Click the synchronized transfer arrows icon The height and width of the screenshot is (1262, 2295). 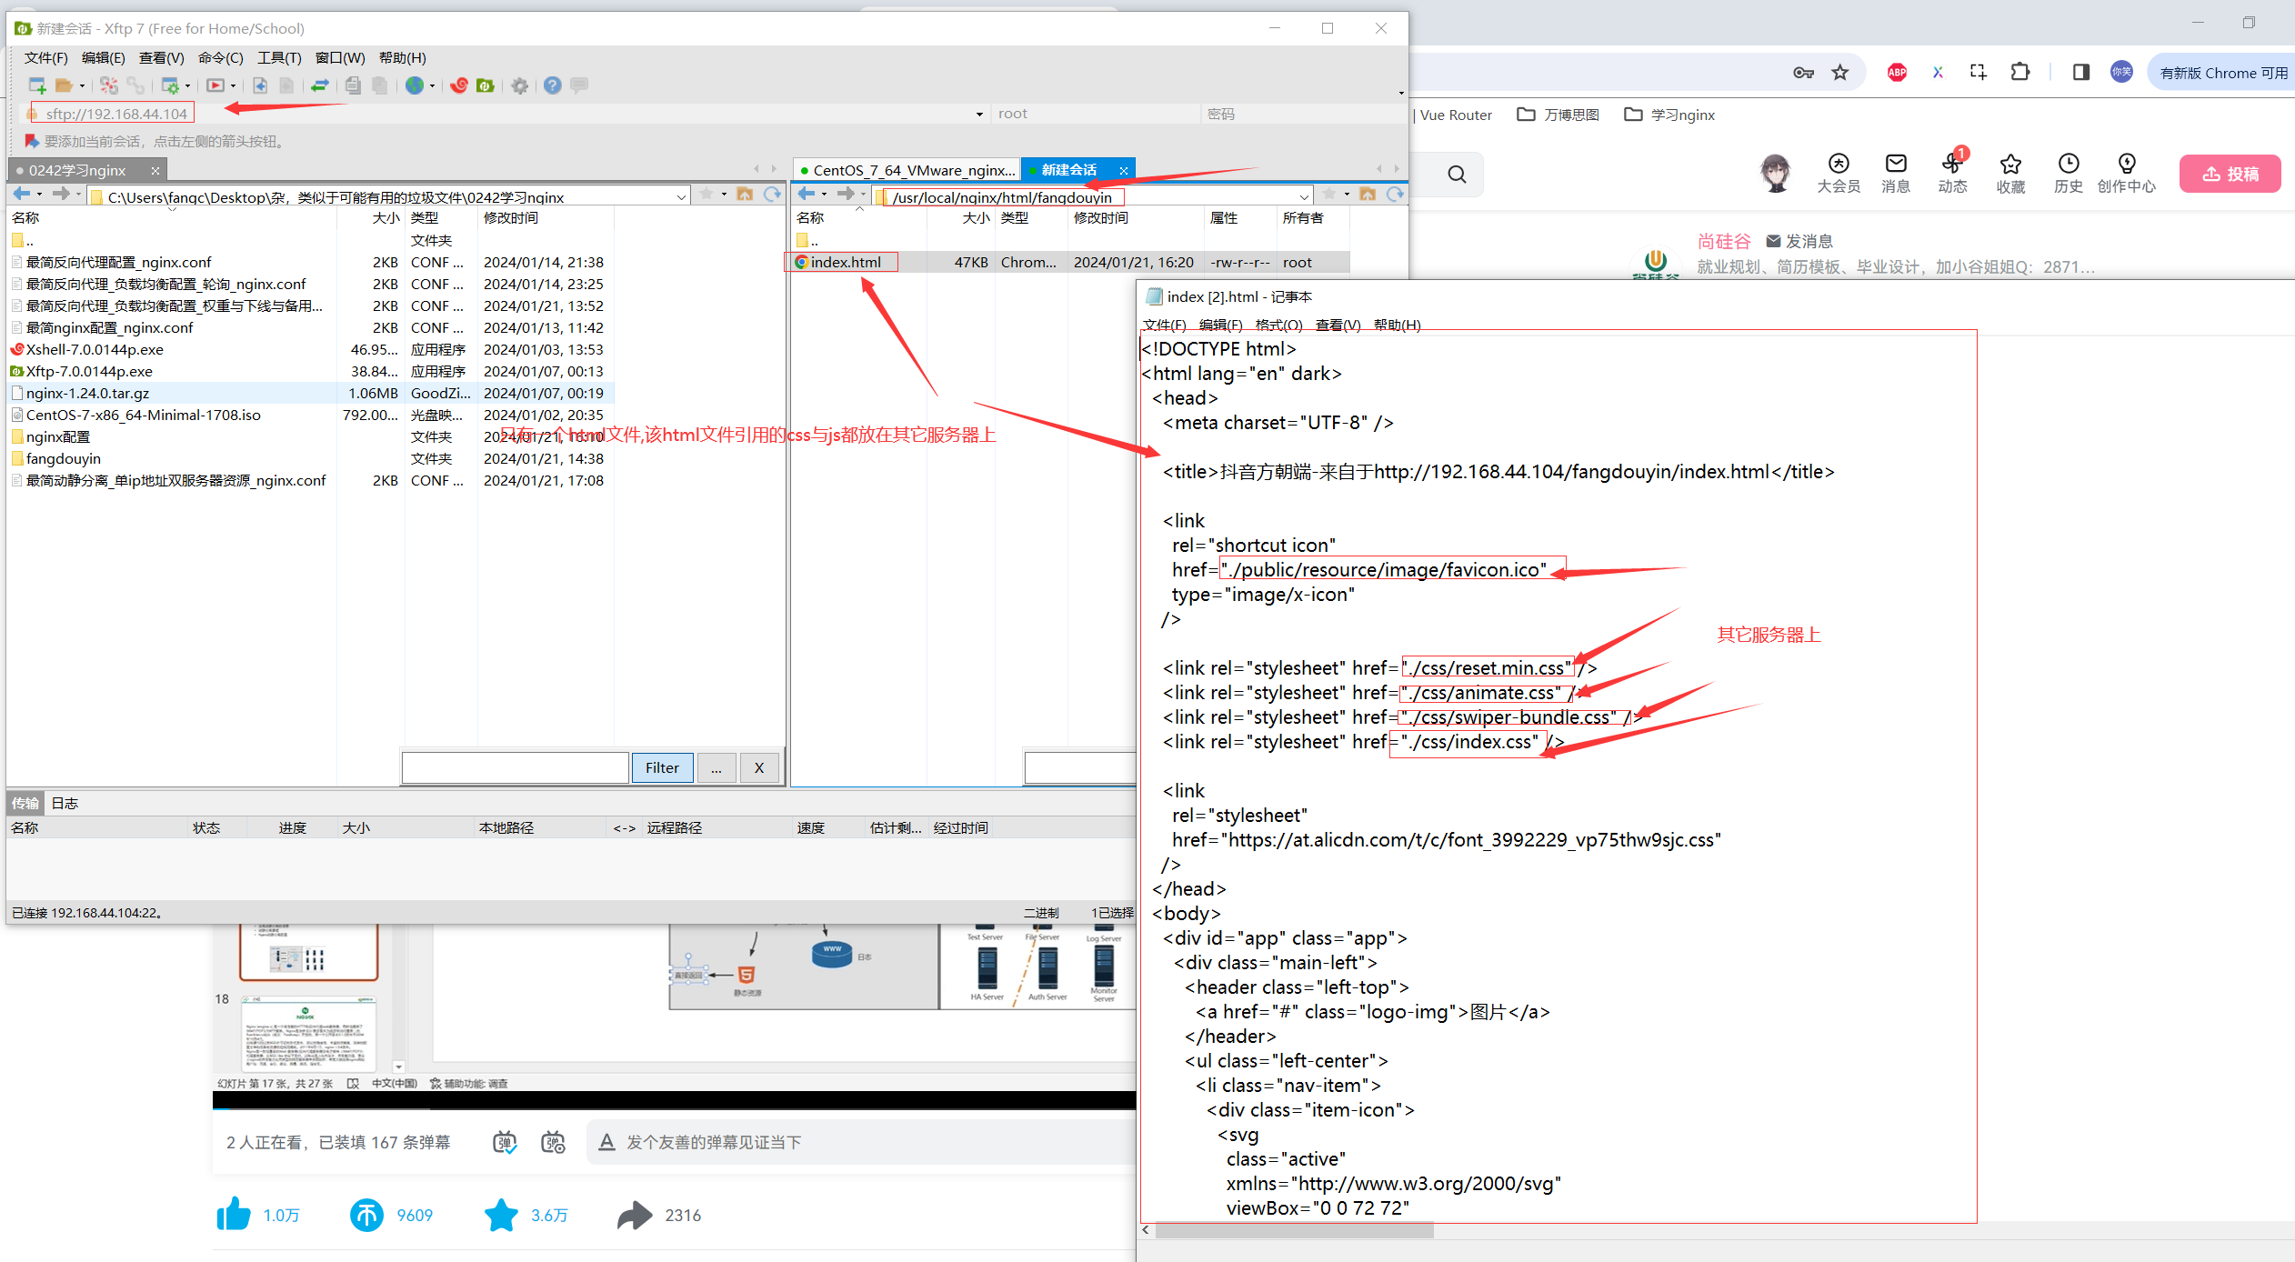pyautogui.click(x=320, y=85)
